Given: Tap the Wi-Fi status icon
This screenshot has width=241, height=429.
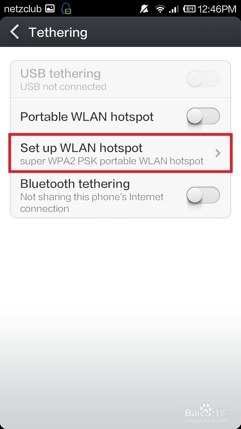Looking at the screenshot, I should pos(161,9).
